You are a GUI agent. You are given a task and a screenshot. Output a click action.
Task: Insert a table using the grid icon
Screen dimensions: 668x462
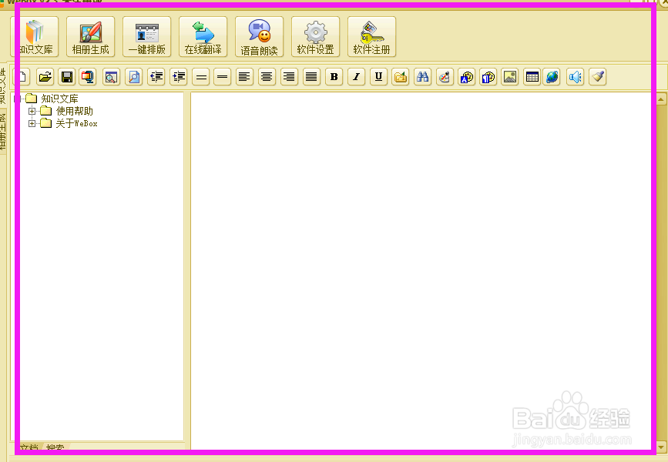coord(532,77)
